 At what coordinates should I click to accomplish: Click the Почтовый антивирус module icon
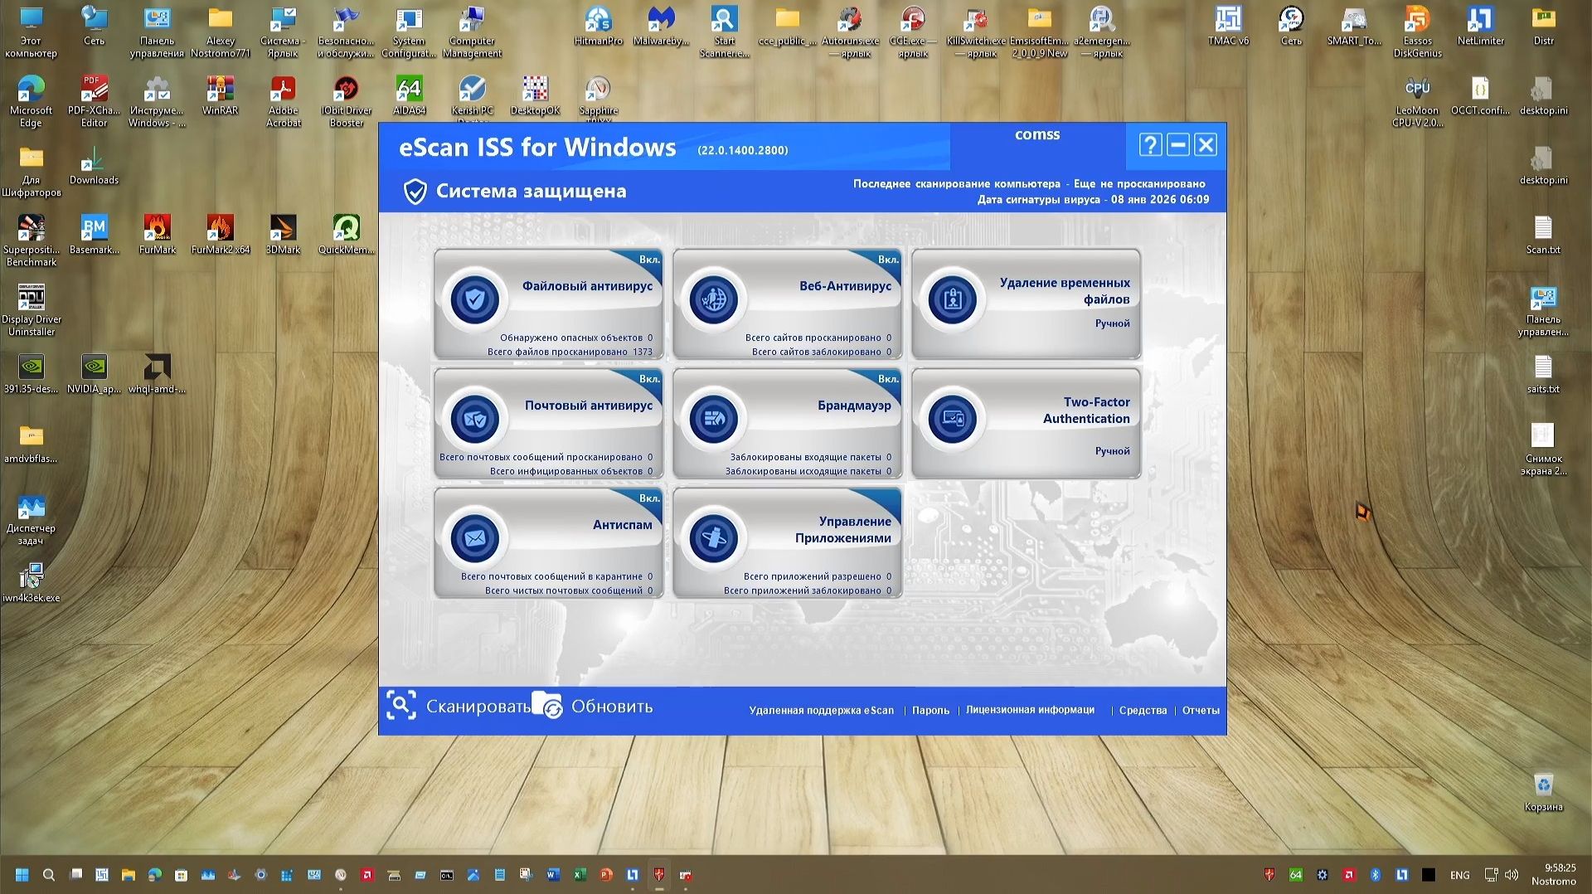pyautogui.click(x=475, y=418)
